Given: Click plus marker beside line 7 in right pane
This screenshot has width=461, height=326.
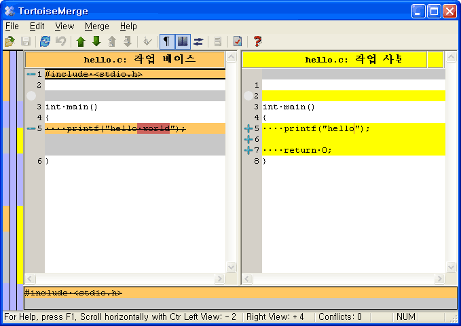Looking at the screenshot, I should 248,150.
